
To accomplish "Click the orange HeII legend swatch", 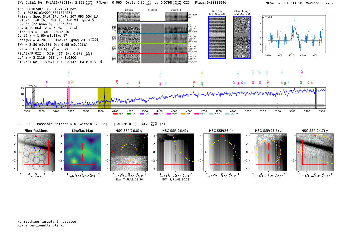I will [183, 114].
